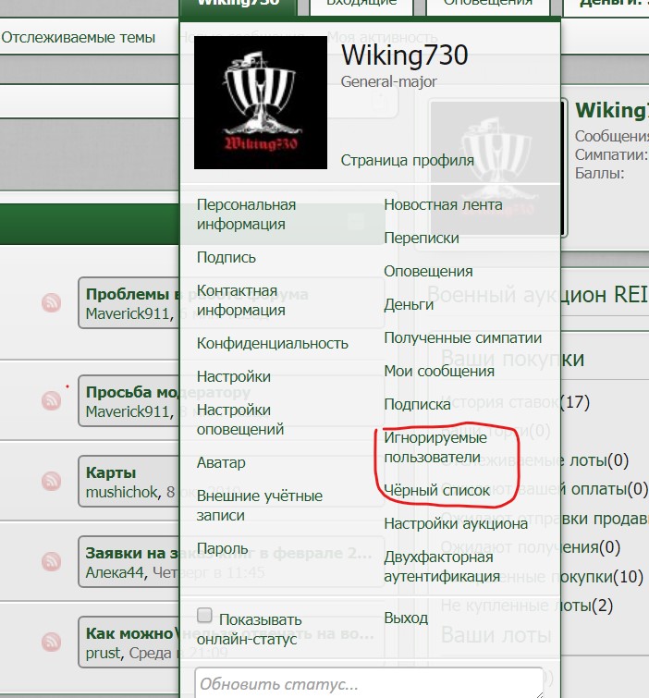
Task: Open Подписка menu item
Action: click(417, 404)
